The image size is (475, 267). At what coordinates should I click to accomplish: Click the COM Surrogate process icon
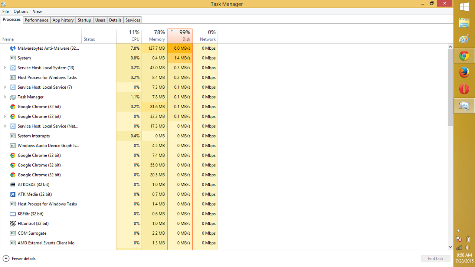pos(13,233)
